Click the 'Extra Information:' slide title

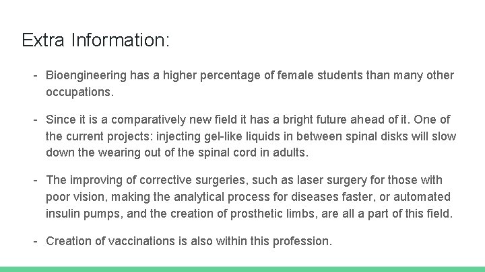coord(95,40)
